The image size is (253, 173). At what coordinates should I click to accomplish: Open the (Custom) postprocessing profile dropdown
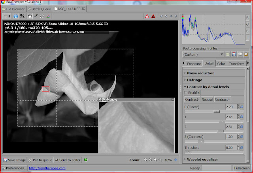203,55
